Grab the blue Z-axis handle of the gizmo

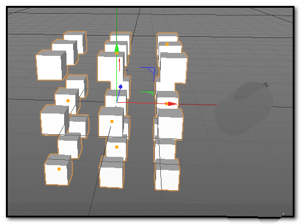(121, 87)
